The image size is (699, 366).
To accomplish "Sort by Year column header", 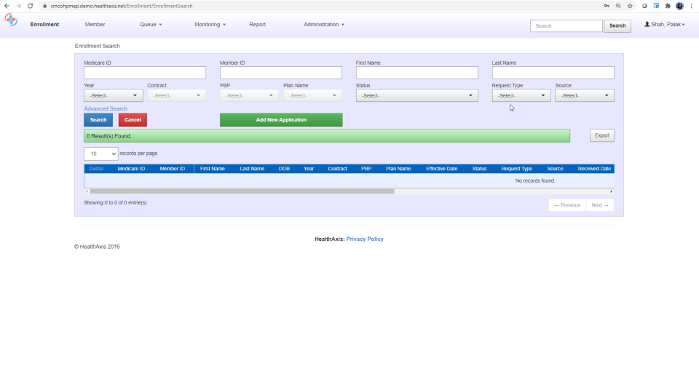I will click(309, 169).
